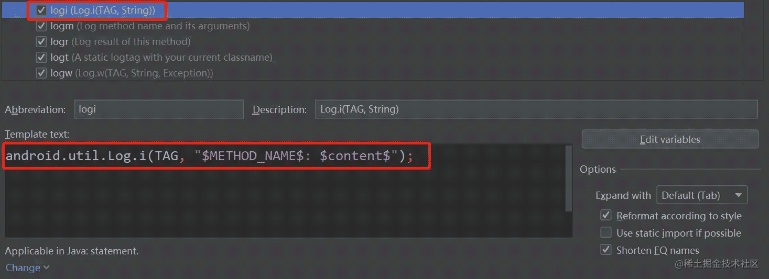
Task: Disable the logr template checkbox
Action: [42, 41]
